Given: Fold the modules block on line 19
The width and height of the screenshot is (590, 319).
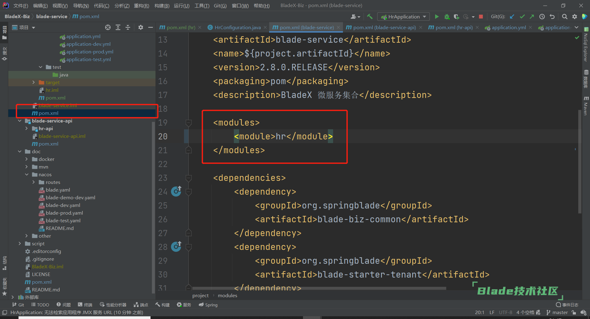Looking at the screenshot, I should tap(189, 123).
